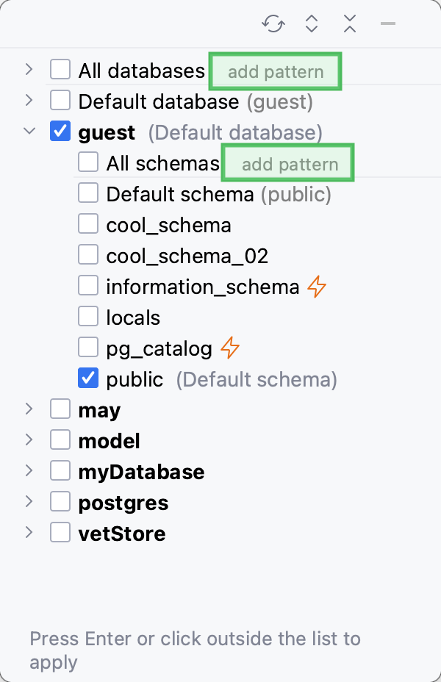The height and width of the screenshot is (682, 441).
Task: Refresh the database object list
Action: click(273, 24)
